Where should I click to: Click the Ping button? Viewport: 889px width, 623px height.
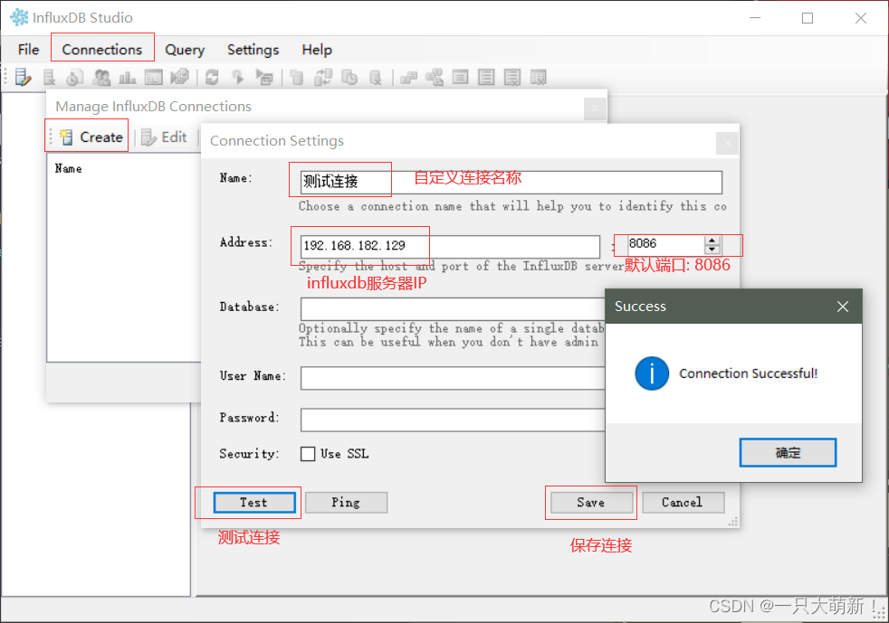346,503
